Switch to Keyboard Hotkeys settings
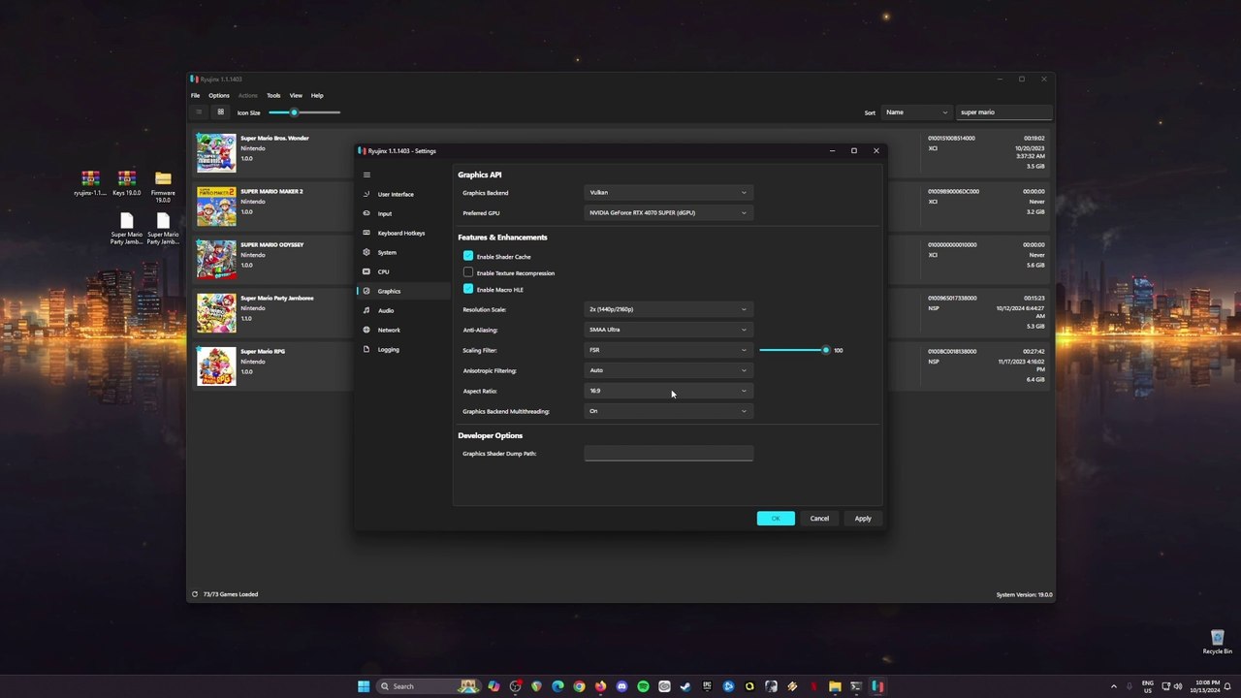Viewport: 1241px width, 698px height. pyautogui.click(x=401, y=233)
